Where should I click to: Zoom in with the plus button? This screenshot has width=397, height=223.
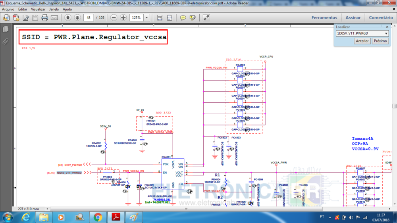coord(123,18)
